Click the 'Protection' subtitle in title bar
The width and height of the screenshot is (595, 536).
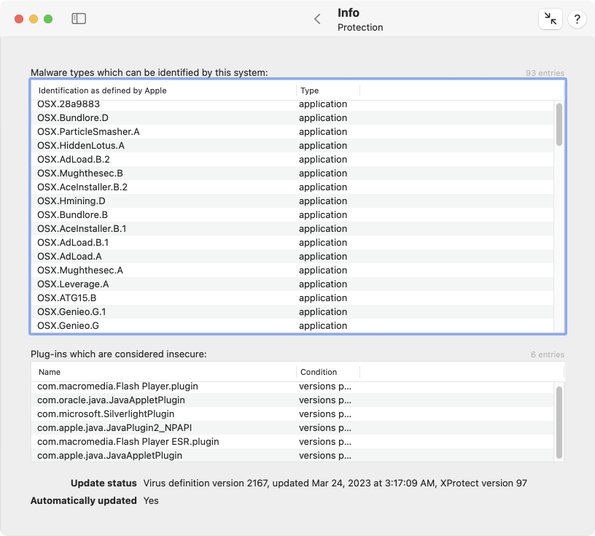click(x=360, y=27)
